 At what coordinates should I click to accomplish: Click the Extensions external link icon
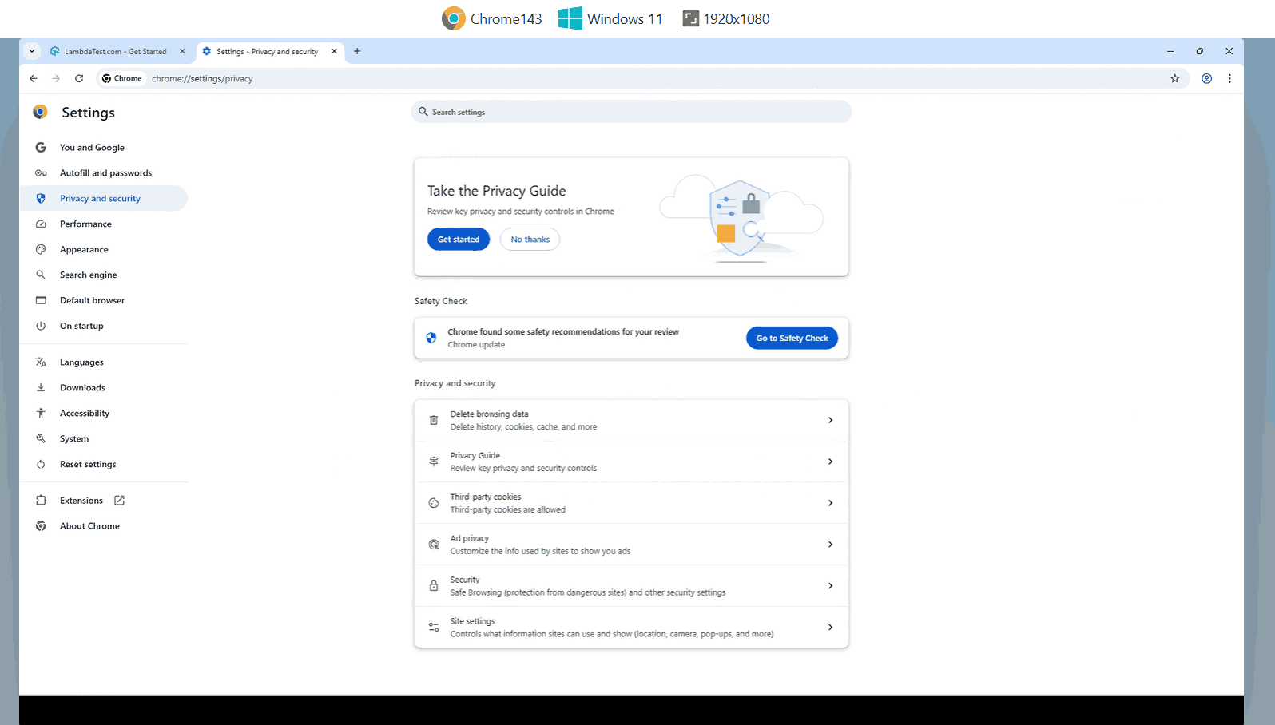click(x=119, y=501)
